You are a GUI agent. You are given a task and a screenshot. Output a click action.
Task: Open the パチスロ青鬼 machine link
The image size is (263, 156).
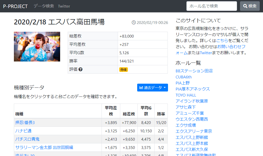click(27, 139)
